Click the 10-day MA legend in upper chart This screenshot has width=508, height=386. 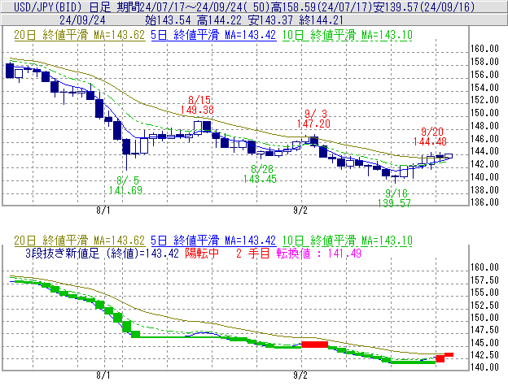point(347,35)
